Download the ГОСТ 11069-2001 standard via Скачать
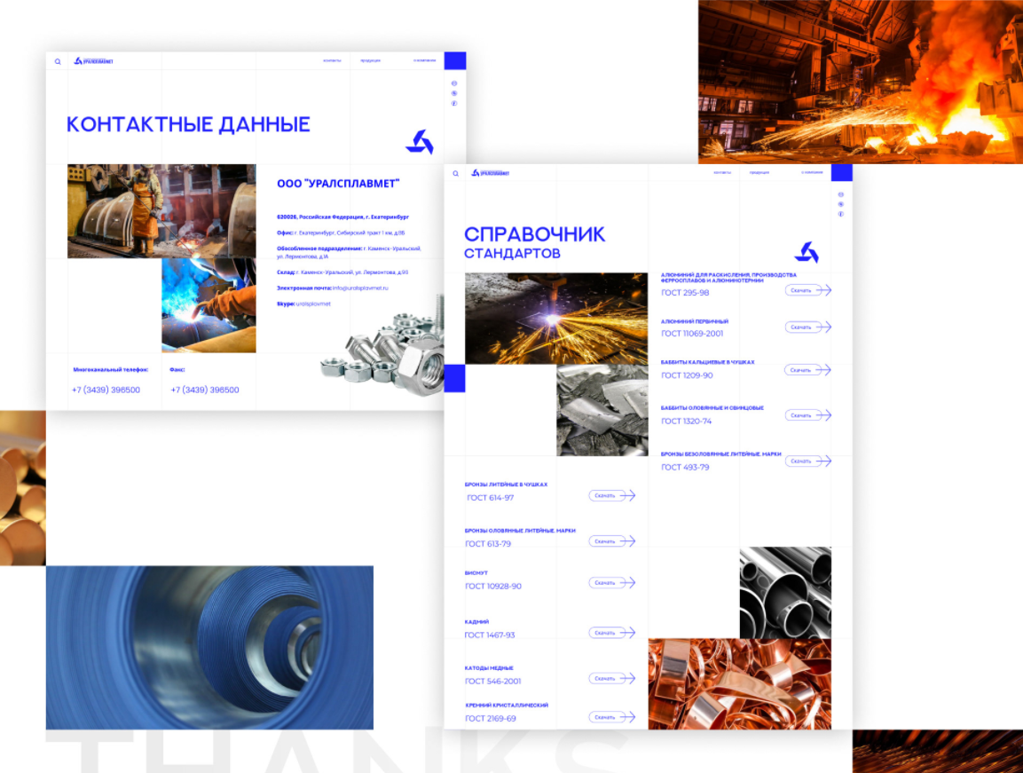Screen dimensions: 1023x773 click(802, 327)
